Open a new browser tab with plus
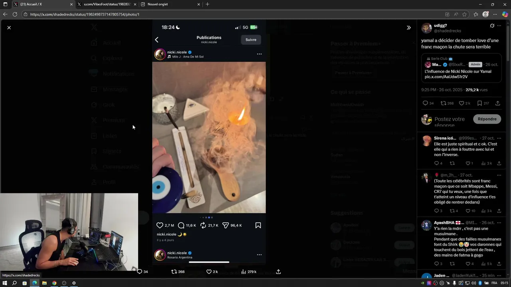 pyautogui.click(x=207, y=4)
